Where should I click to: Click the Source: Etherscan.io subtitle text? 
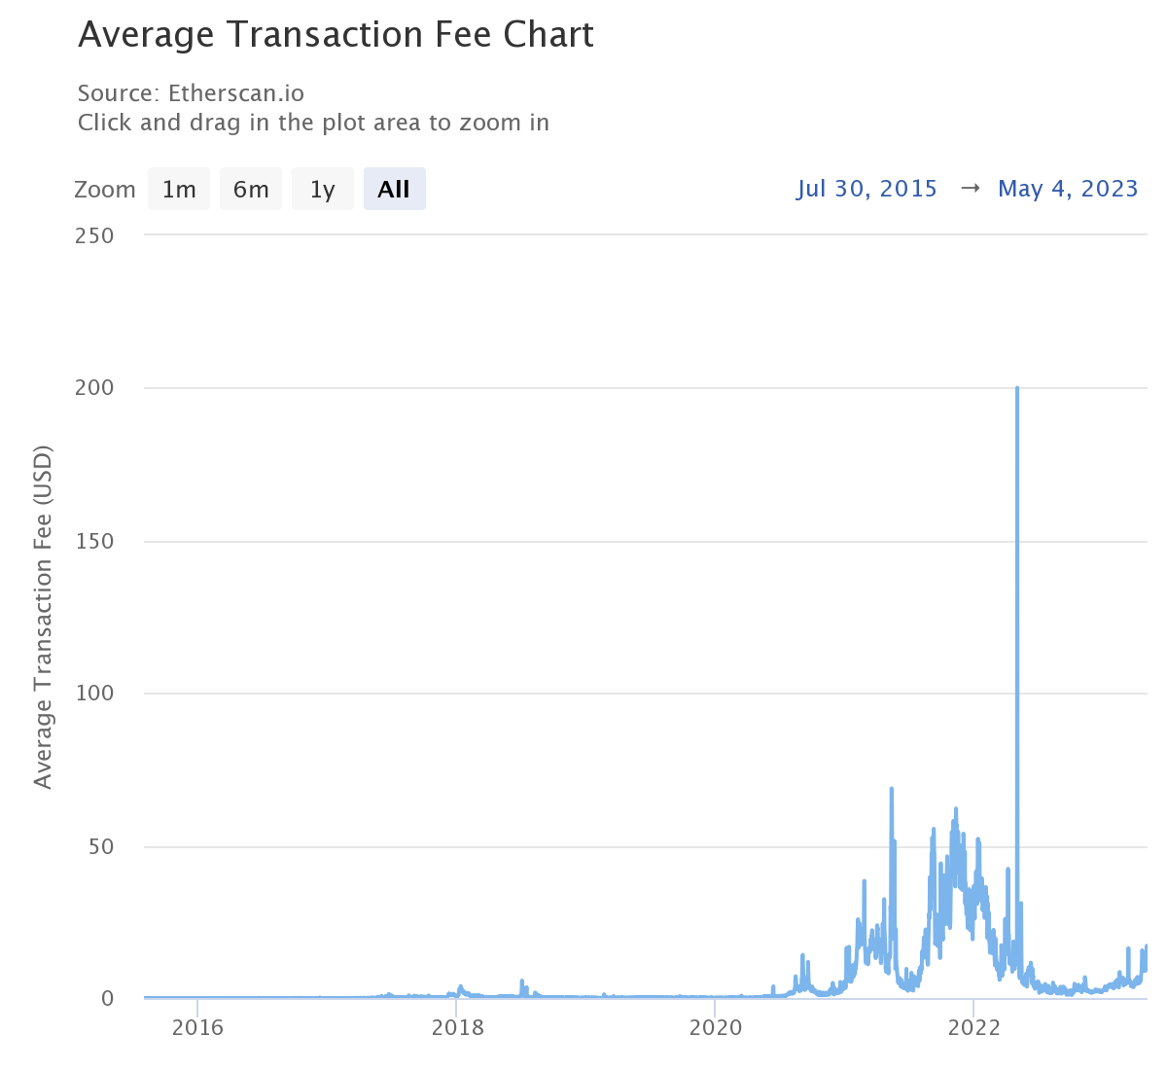coord(191,93)
